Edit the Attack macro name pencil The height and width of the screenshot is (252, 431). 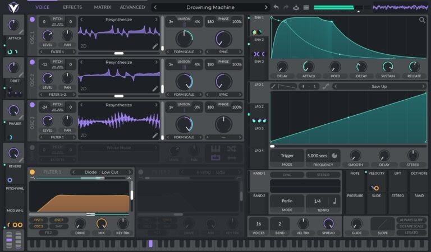pos(21,32)
